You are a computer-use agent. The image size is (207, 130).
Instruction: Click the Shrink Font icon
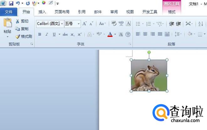pos(91,24)
